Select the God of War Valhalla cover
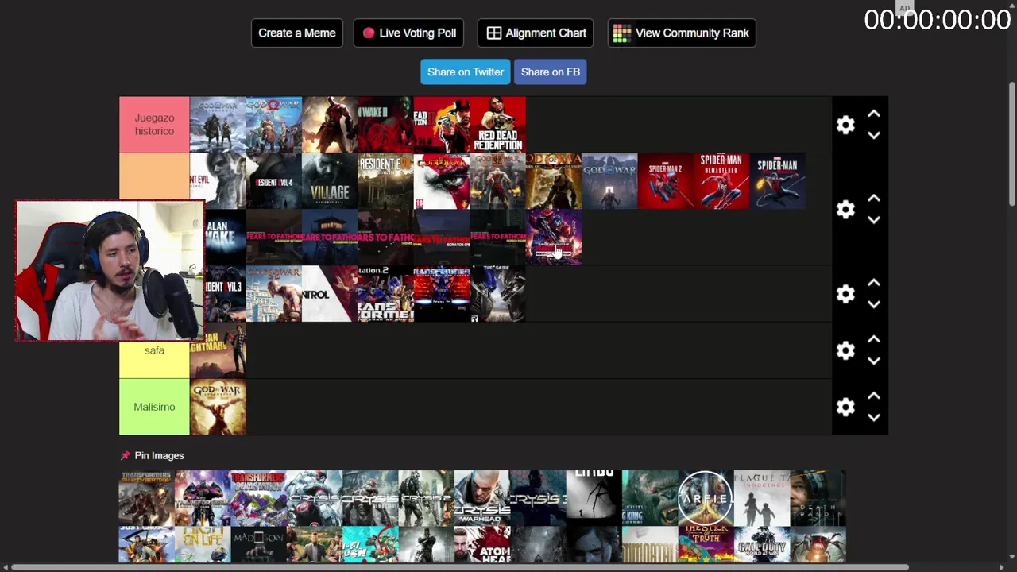Image resolution: width=1017 pixels, height=572 pixels. pos(610,181)
